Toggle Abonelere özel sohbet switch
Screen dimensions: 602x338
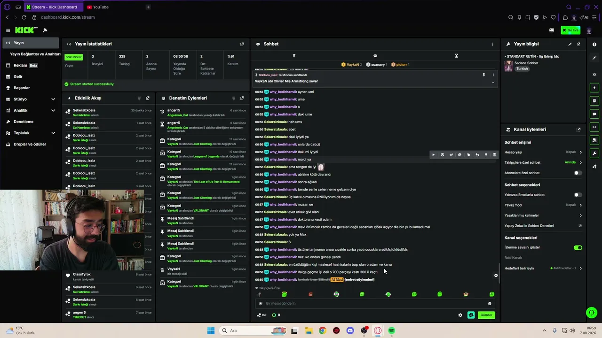click(578, 173)
